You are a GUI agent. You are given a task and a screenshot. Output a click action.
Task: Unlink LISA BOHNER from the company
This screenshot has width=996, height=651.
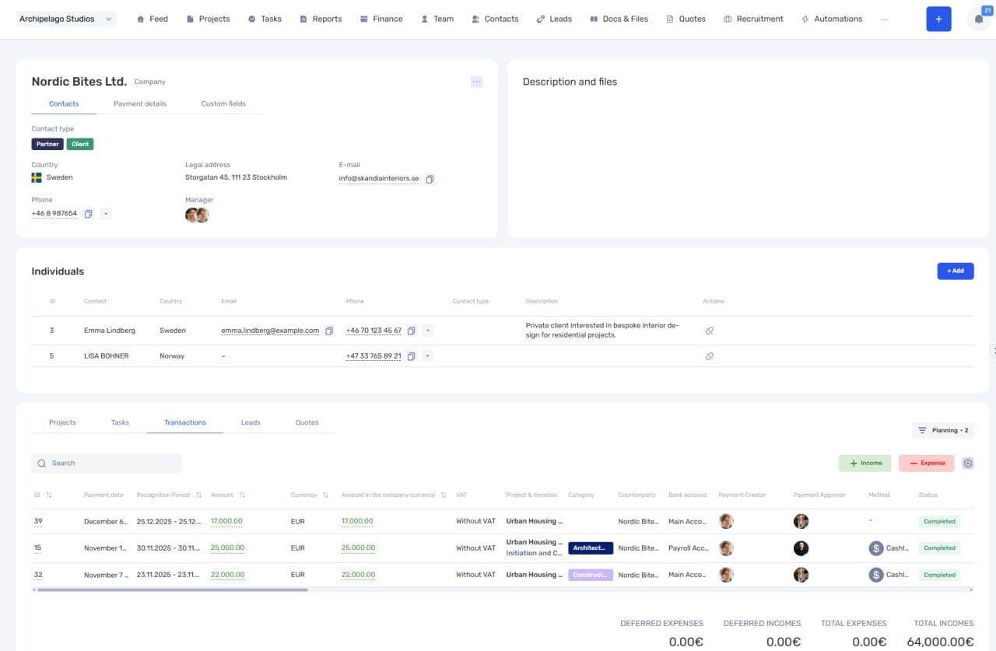pyautogui.click(x=709, y=356)
